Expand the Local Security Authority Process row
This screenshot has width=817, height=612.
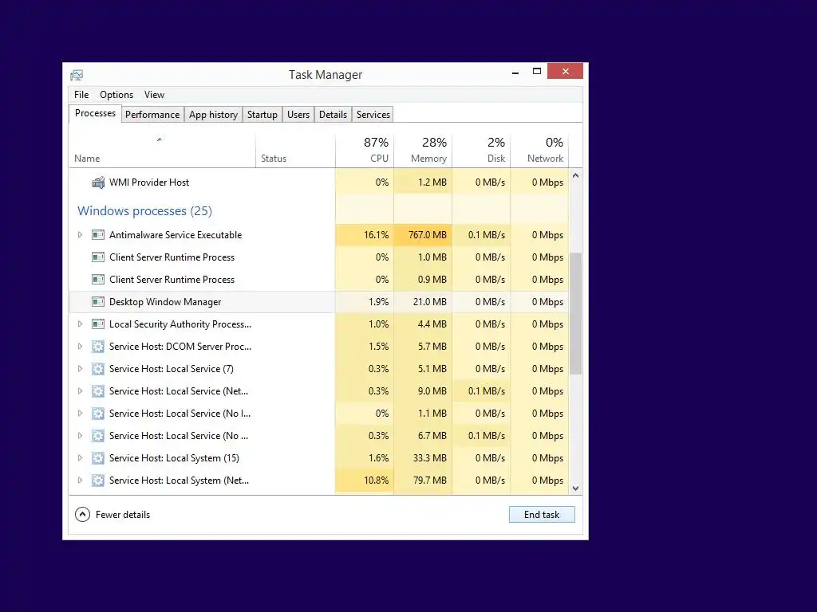80,324
